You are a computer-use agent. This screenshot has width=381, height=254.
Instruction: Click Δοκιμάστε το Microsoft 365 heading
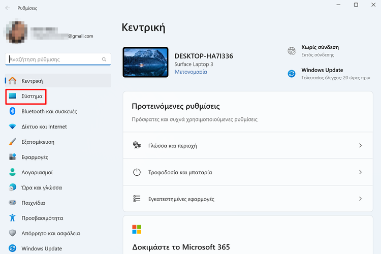tap(181, 247)
